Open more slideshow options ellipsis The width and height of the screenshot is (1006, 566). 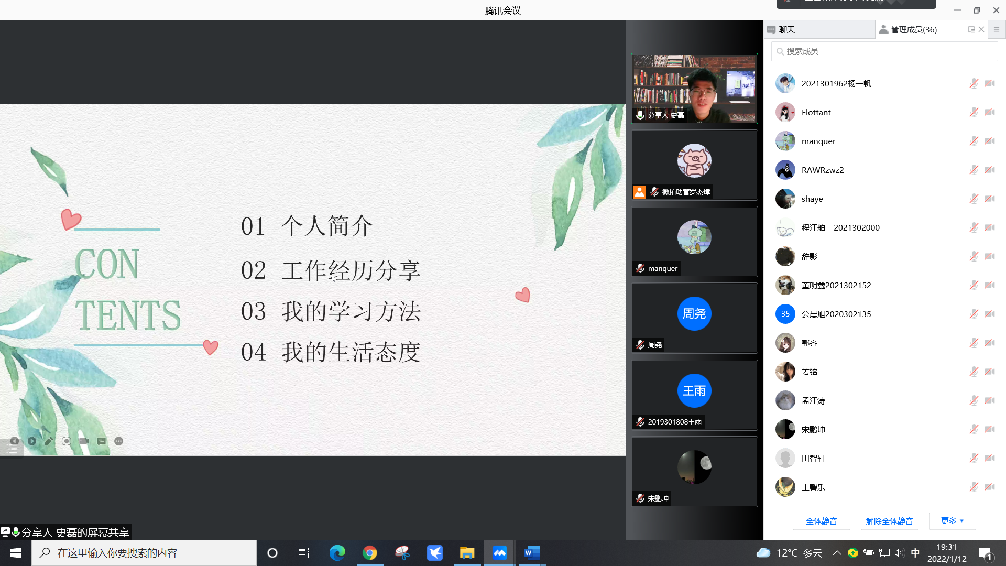(119, 441)
